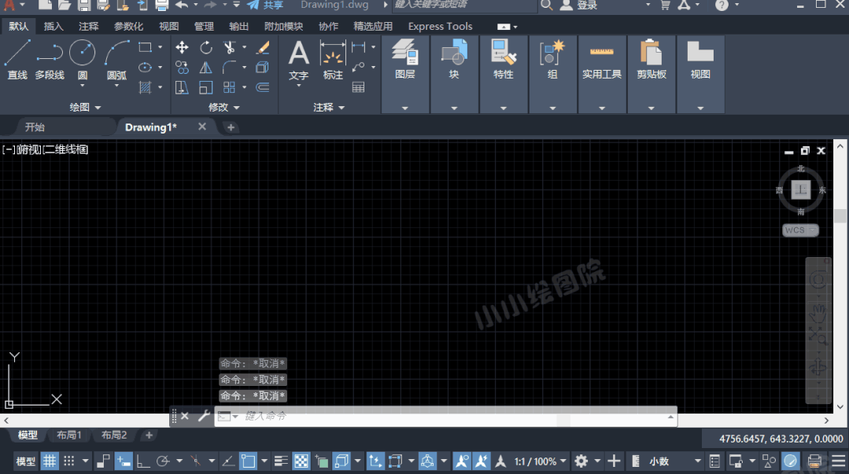Activate the Rotate tool
Screen dimensions: 849x474
[x=205, y=47]
